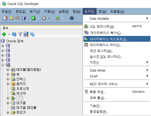Viewport: 151px width, 116px height.
Task: Click the green Back arrow icon
Action: coord(34,18)
